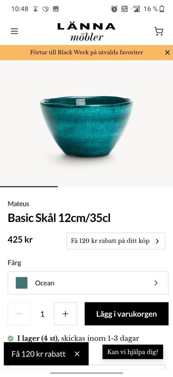Expand the Ocean color dropdown
Image resolution: width=173 pixels, height=377 pixels.
(x=88, y=283)
